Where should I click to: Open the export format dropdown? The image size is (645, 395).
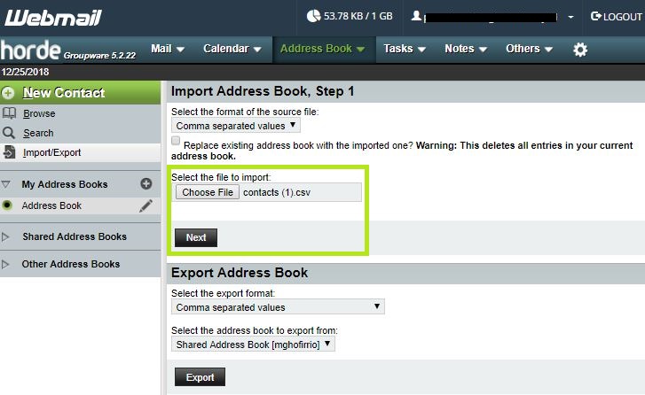tap(278, 307)
